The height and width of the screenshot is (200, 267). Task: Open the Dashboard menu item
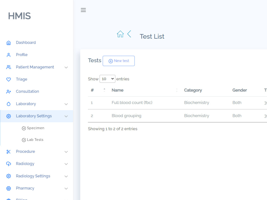coord(26,42)
